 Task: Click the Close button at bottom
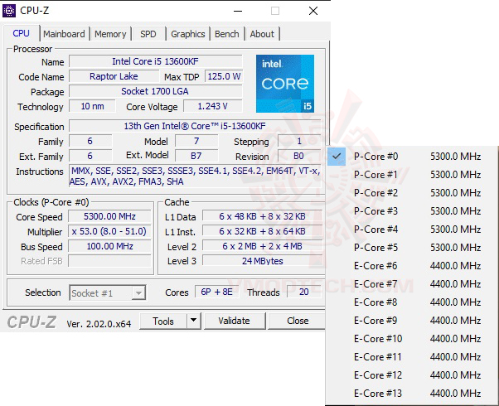pos(298,321)
